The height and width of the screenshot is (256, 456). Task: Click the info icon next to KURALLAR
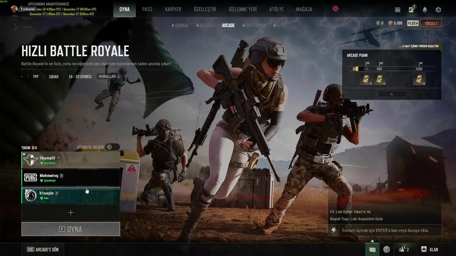(119, 76)
